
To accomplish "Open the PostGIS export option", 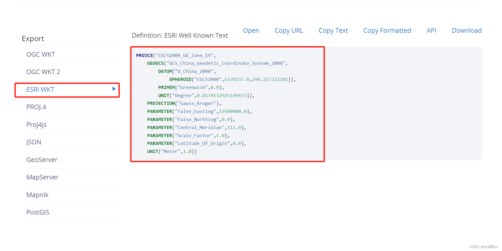I will pyautogui.click(x=38, y=212).
